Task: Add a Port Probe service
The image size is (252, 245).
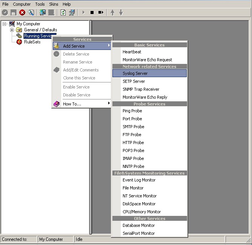Action: tap(150, 119)
